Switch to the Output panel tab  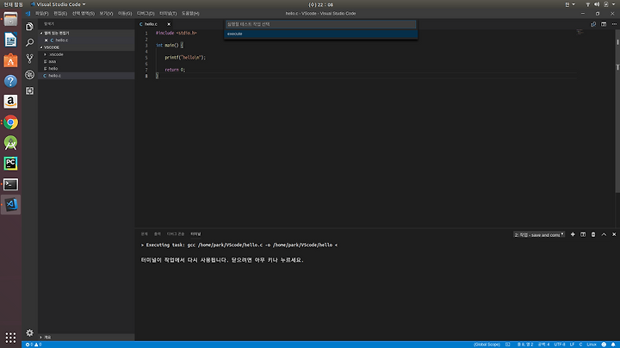(157, 234)
